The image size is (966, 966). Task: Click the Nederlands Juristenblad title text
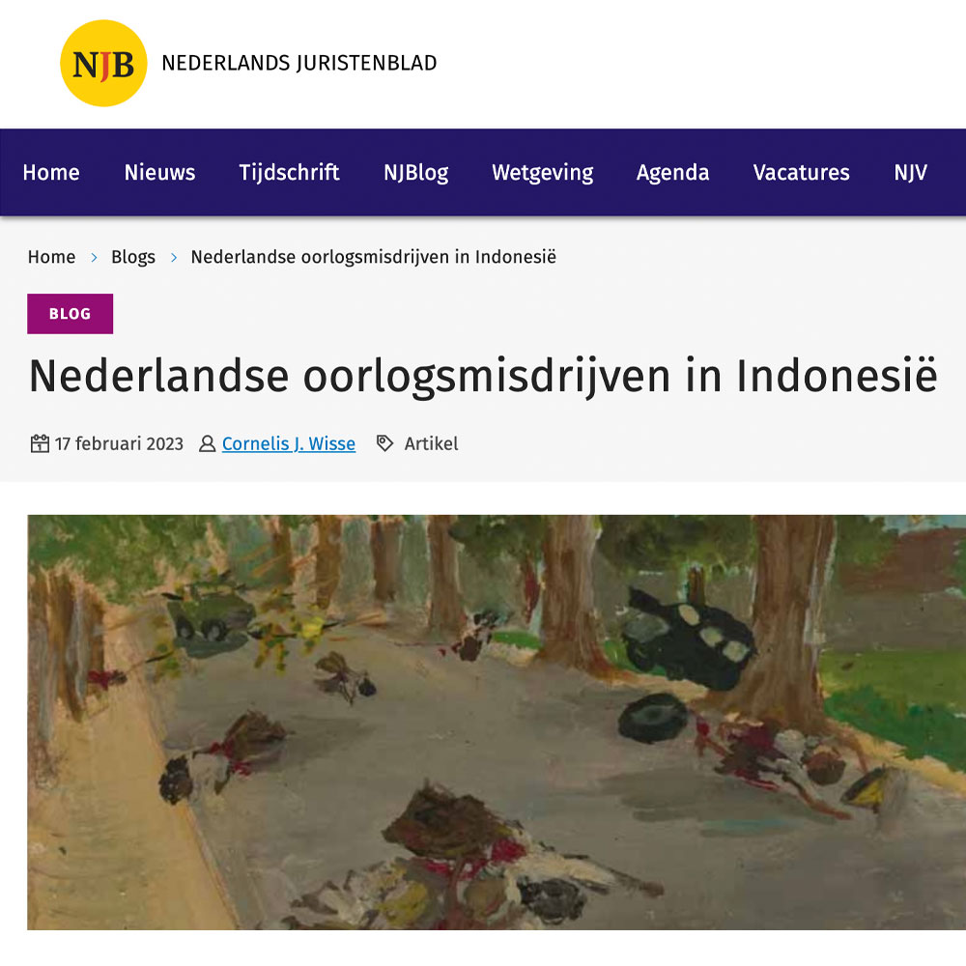pos(299,63)
